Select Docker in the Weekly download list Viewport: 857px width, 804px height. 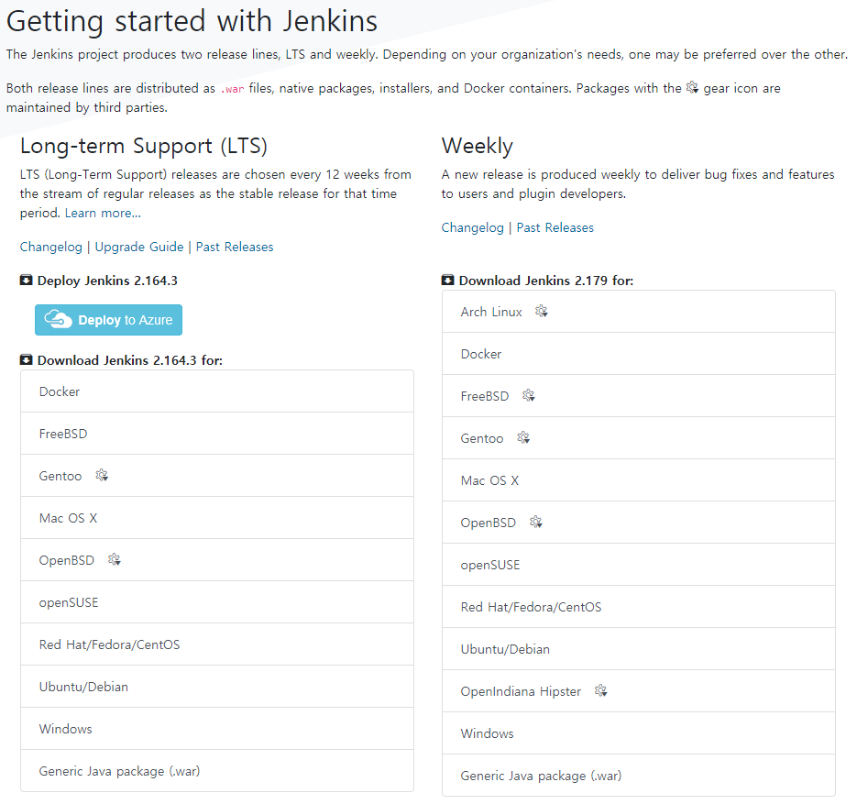click(x=639, y=354)
